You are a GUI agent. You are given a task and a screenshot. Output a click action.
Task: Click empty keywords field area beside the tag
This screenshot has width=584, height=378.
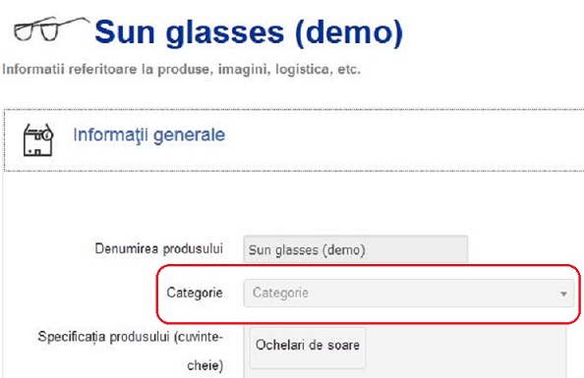point(466,351)
